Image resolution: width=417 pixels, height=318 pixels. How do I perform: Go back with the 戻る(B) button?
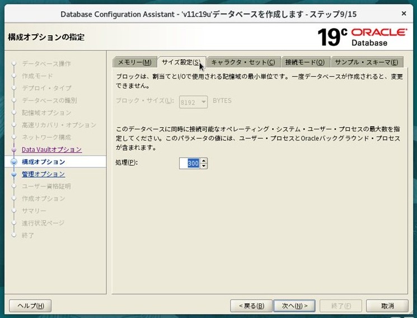click(x=251, y=306)
